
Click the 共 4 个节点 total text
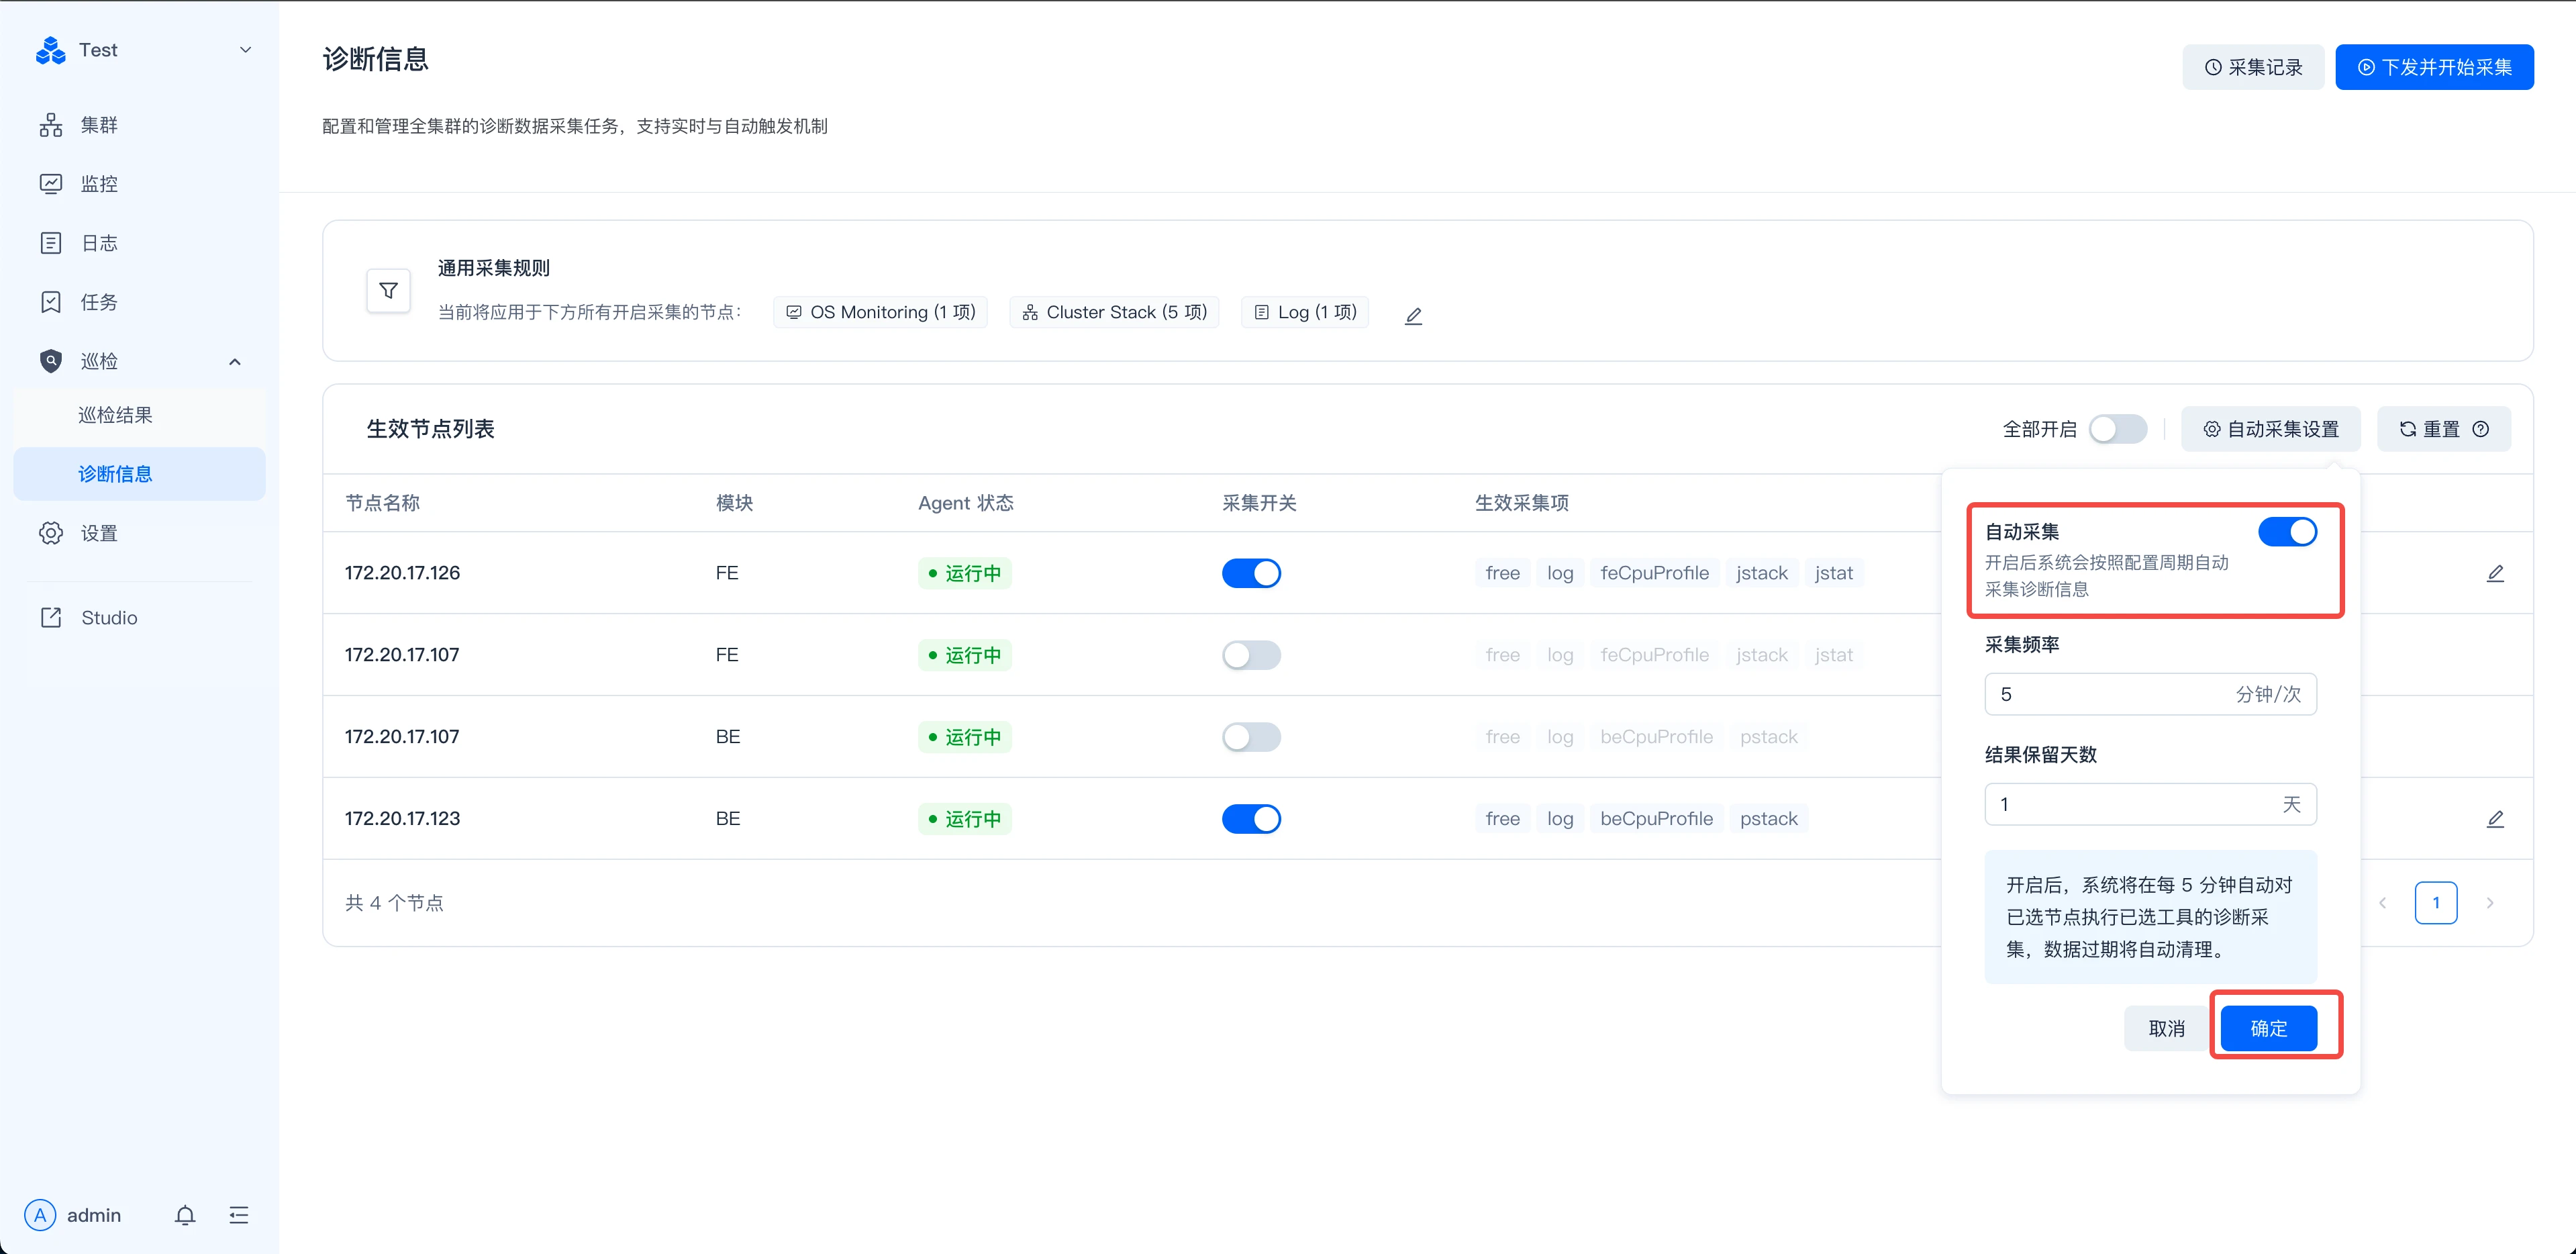tap(394, 903)
